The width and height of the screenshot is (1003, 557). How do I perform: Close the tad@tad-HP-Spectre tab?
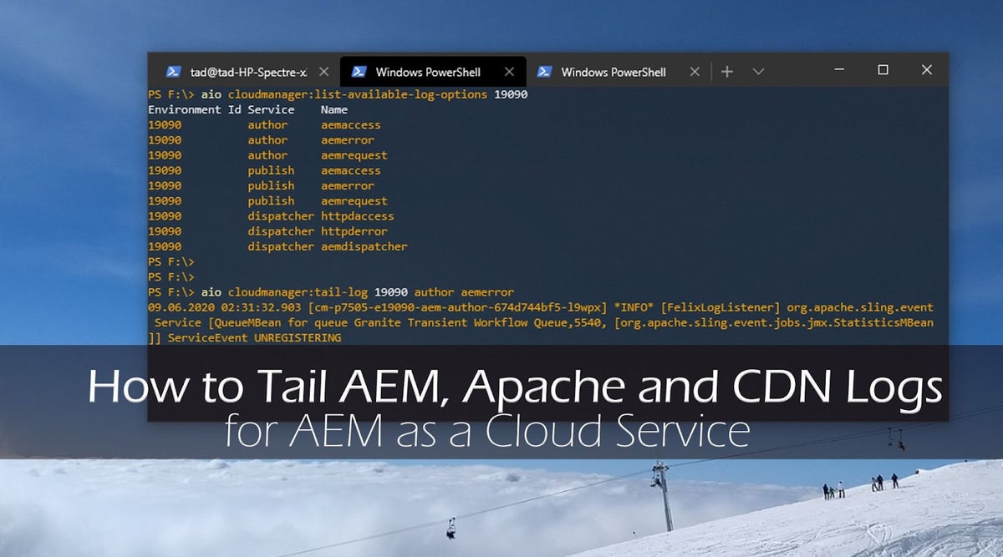pos(324,72)
